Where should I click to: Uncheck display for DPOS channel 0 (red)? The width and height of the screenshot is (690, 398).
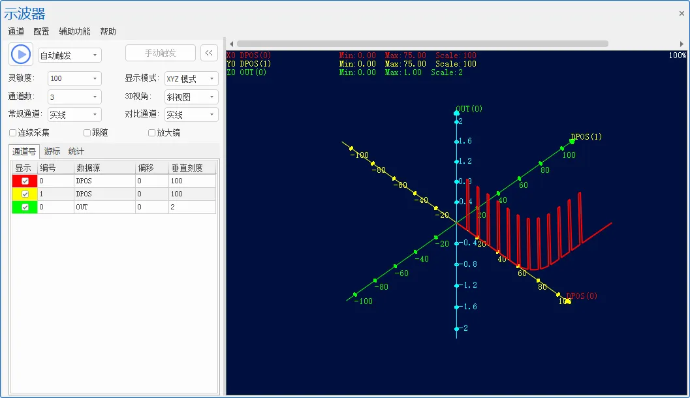(25, 181)
